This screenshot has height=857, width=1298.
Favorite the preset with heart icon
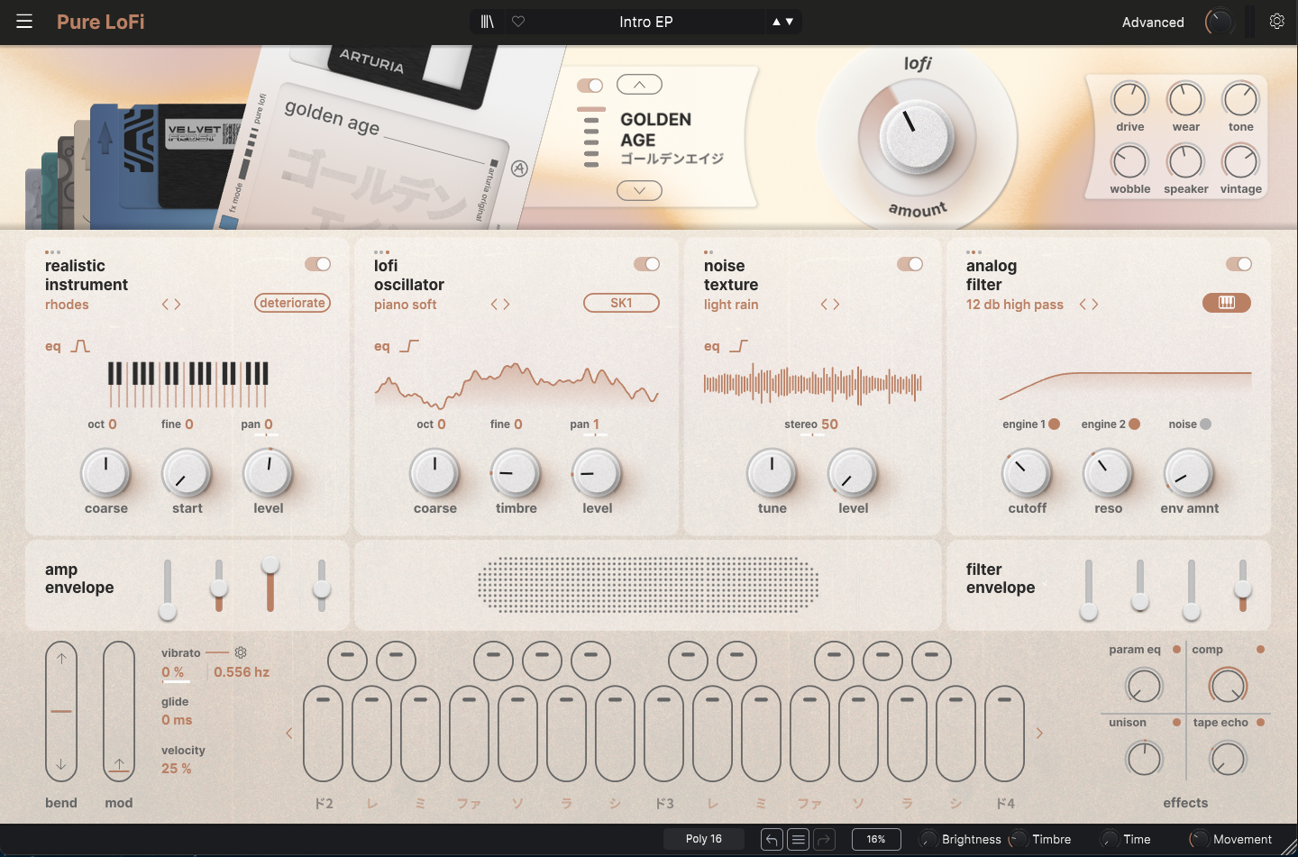click(518, 22)
